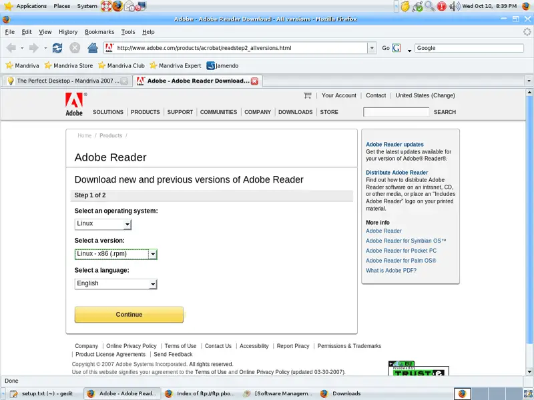
Task: Open the Mandriva Club bookmark
Action: pos(121,65)
